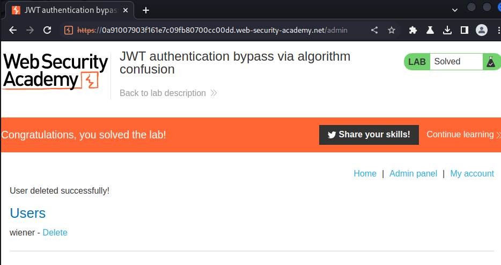Open browser downloads
The image size is (501, 265).
447,30
